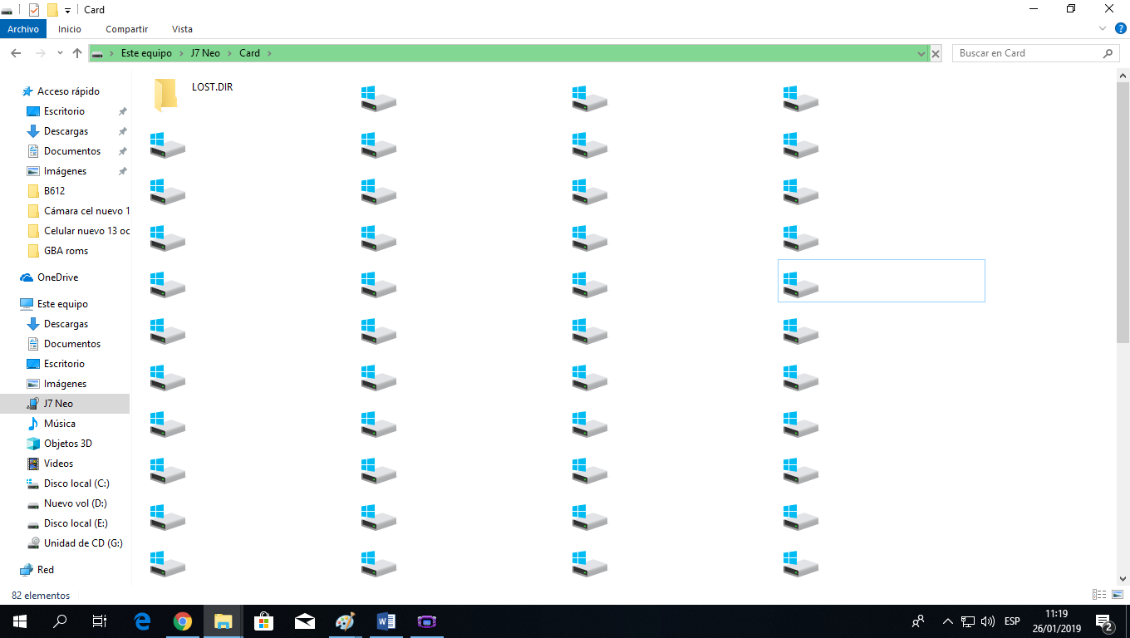The width and height of the screenshot is (1130, 638).
Task: Click the vertical scrollbar up arrow
Action: (x=1123, y=76)
